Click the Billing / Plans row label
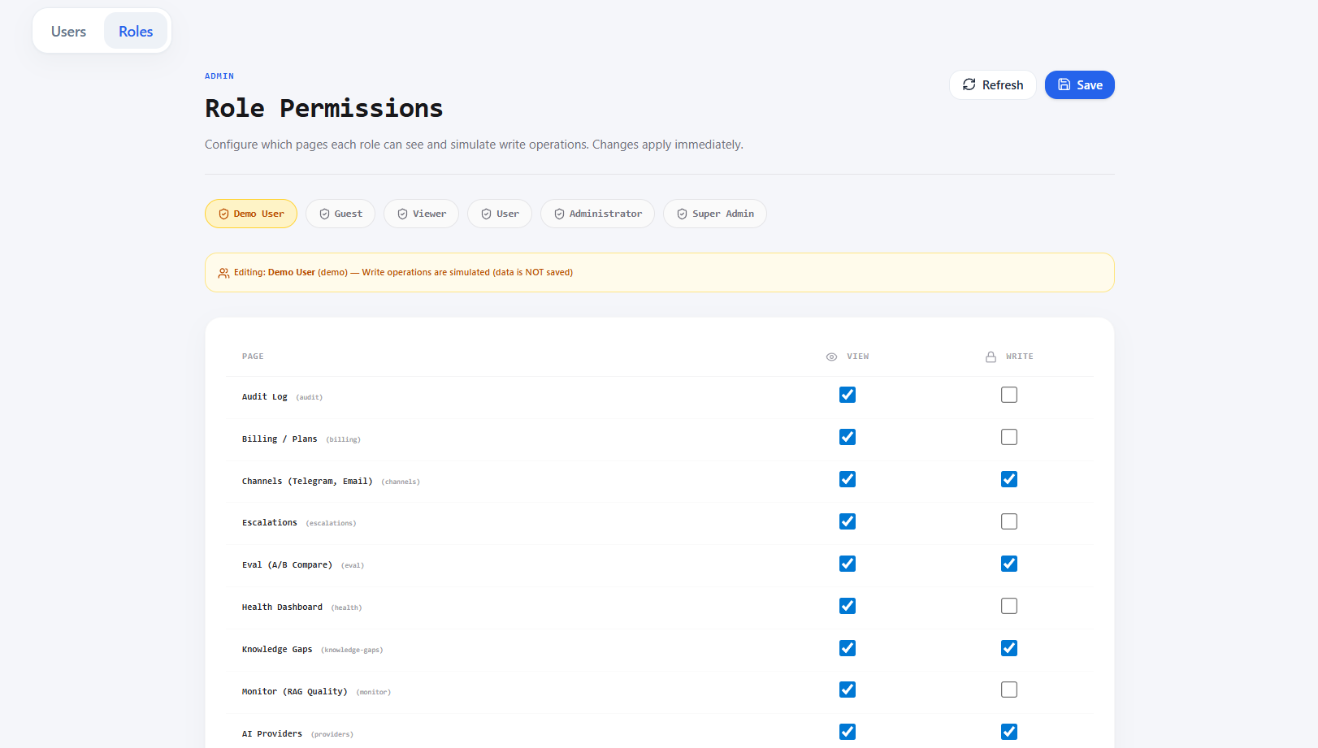Screen dimensions: 1318x748 pyautogui.click(x=280, y=439)
